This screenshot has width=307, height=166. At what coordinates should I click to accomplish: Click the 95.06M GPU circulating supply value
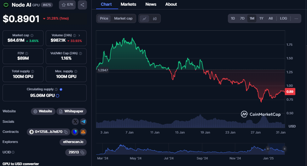point(42,95)
